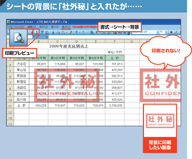Open the font size dropdown
This screenshot has height=159, width=192.
[x=166, y=32]
